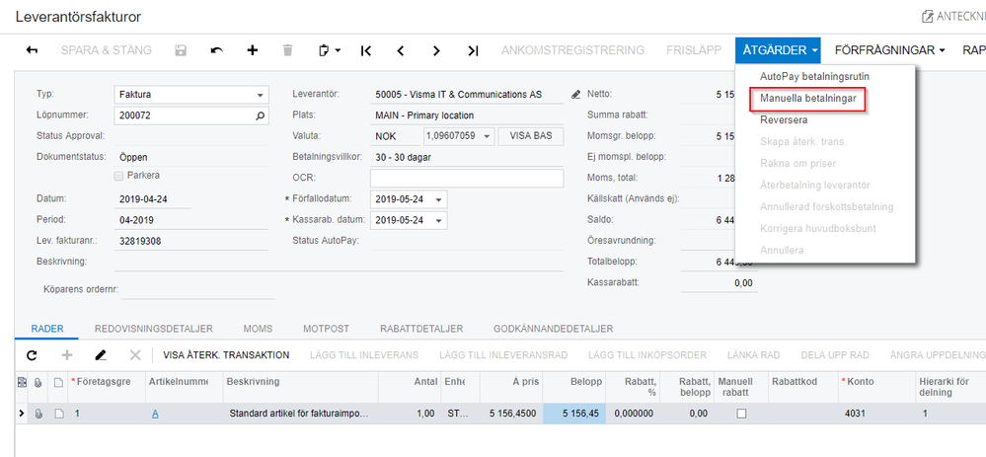Open article link A in row 1
Image resolution: width=986 pixels, height=457 pixels.
coord(155,414)
